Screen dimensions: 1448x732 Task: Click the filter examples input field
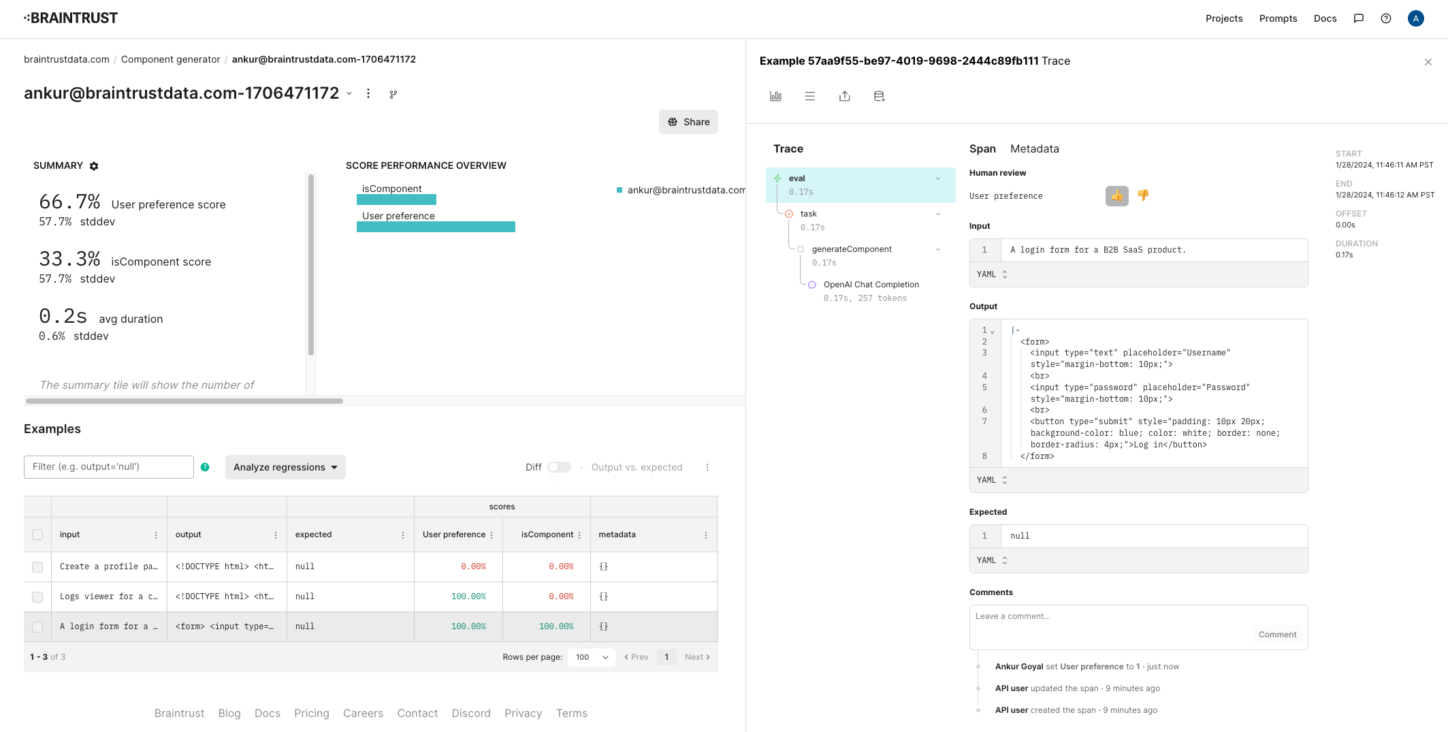click(x=109, y=467)
